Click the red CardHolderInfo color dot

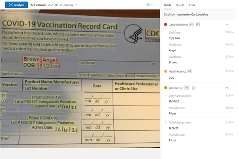(165, 24)
